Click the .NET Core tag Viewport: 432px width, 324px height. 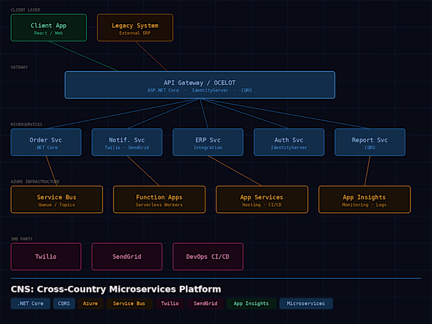pos(30,304)
